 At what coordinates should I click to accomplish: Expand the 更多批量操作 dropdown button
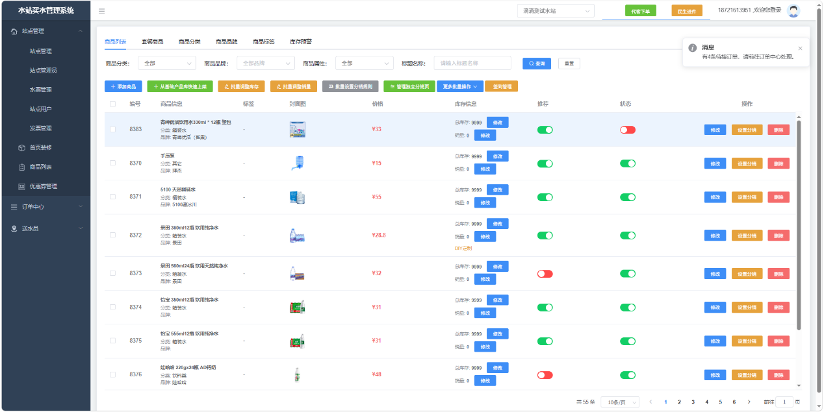460,86
